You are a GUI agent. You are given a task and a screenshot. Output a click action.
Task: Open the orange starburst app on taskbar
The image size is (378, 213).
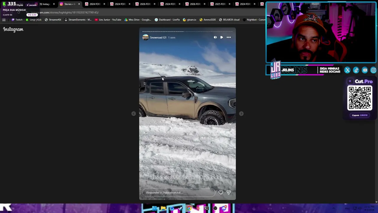coord(198,209)
